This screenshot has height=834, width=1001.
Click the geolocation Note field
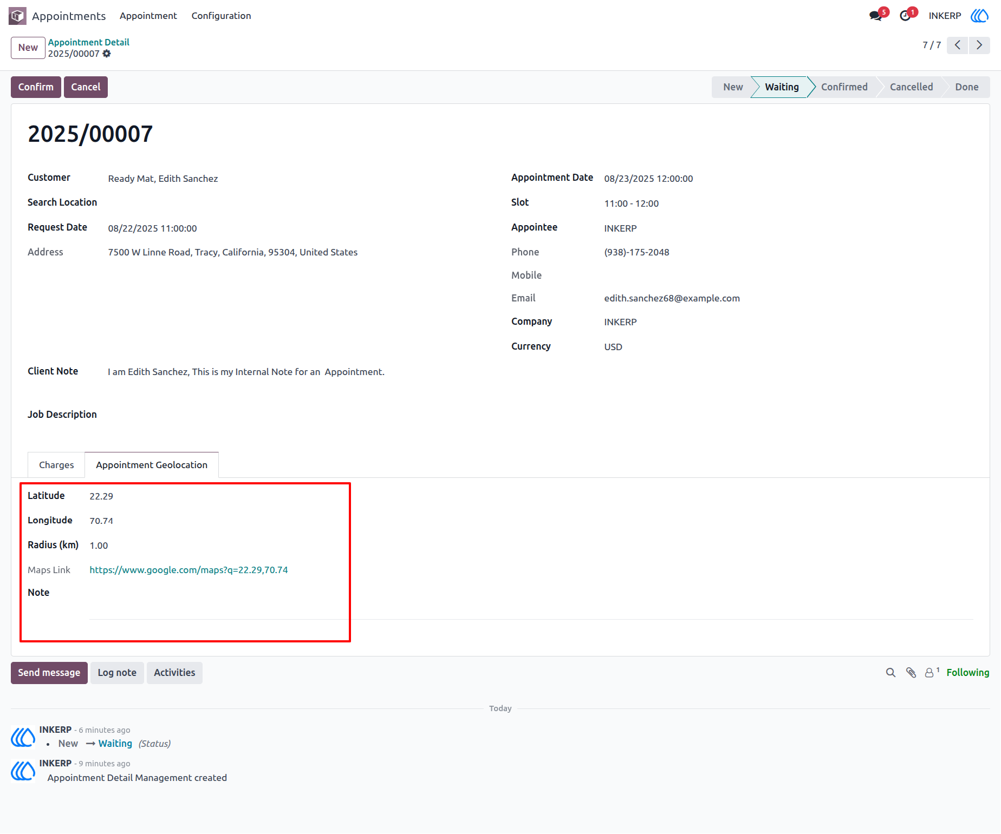point(531,603)
